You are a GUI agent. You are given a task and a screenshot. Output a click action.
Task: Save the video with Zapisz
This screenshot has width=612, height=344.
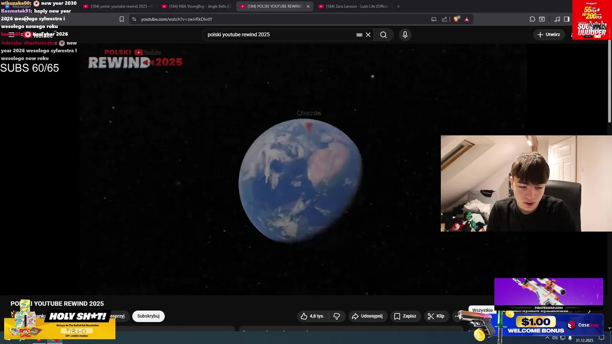coord(405,316)
